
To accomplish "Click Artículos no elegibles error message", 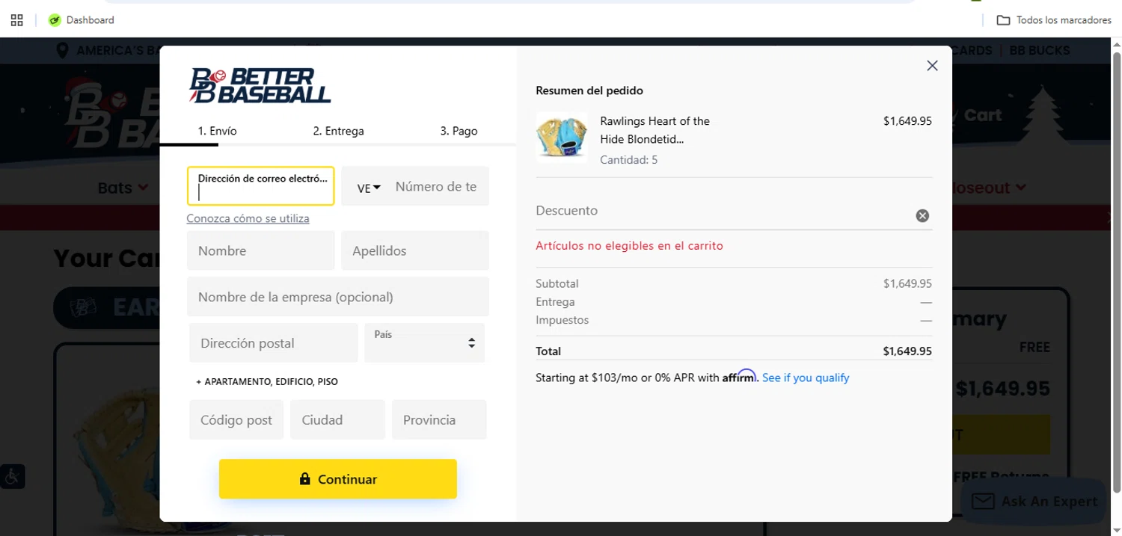I will point(629,245).
